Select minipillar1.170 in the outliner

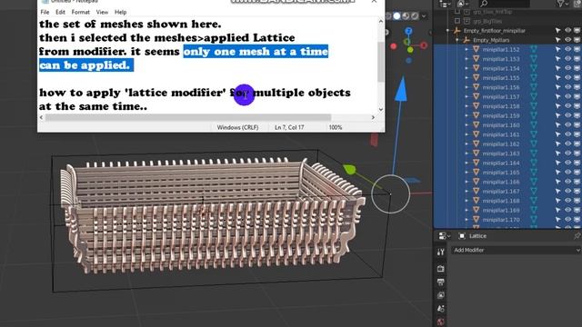pos(501,220)
